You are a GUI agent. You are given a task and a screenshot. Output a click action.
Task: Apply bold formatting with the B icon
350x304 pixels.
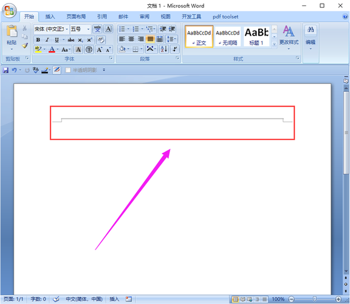point(38,40)
